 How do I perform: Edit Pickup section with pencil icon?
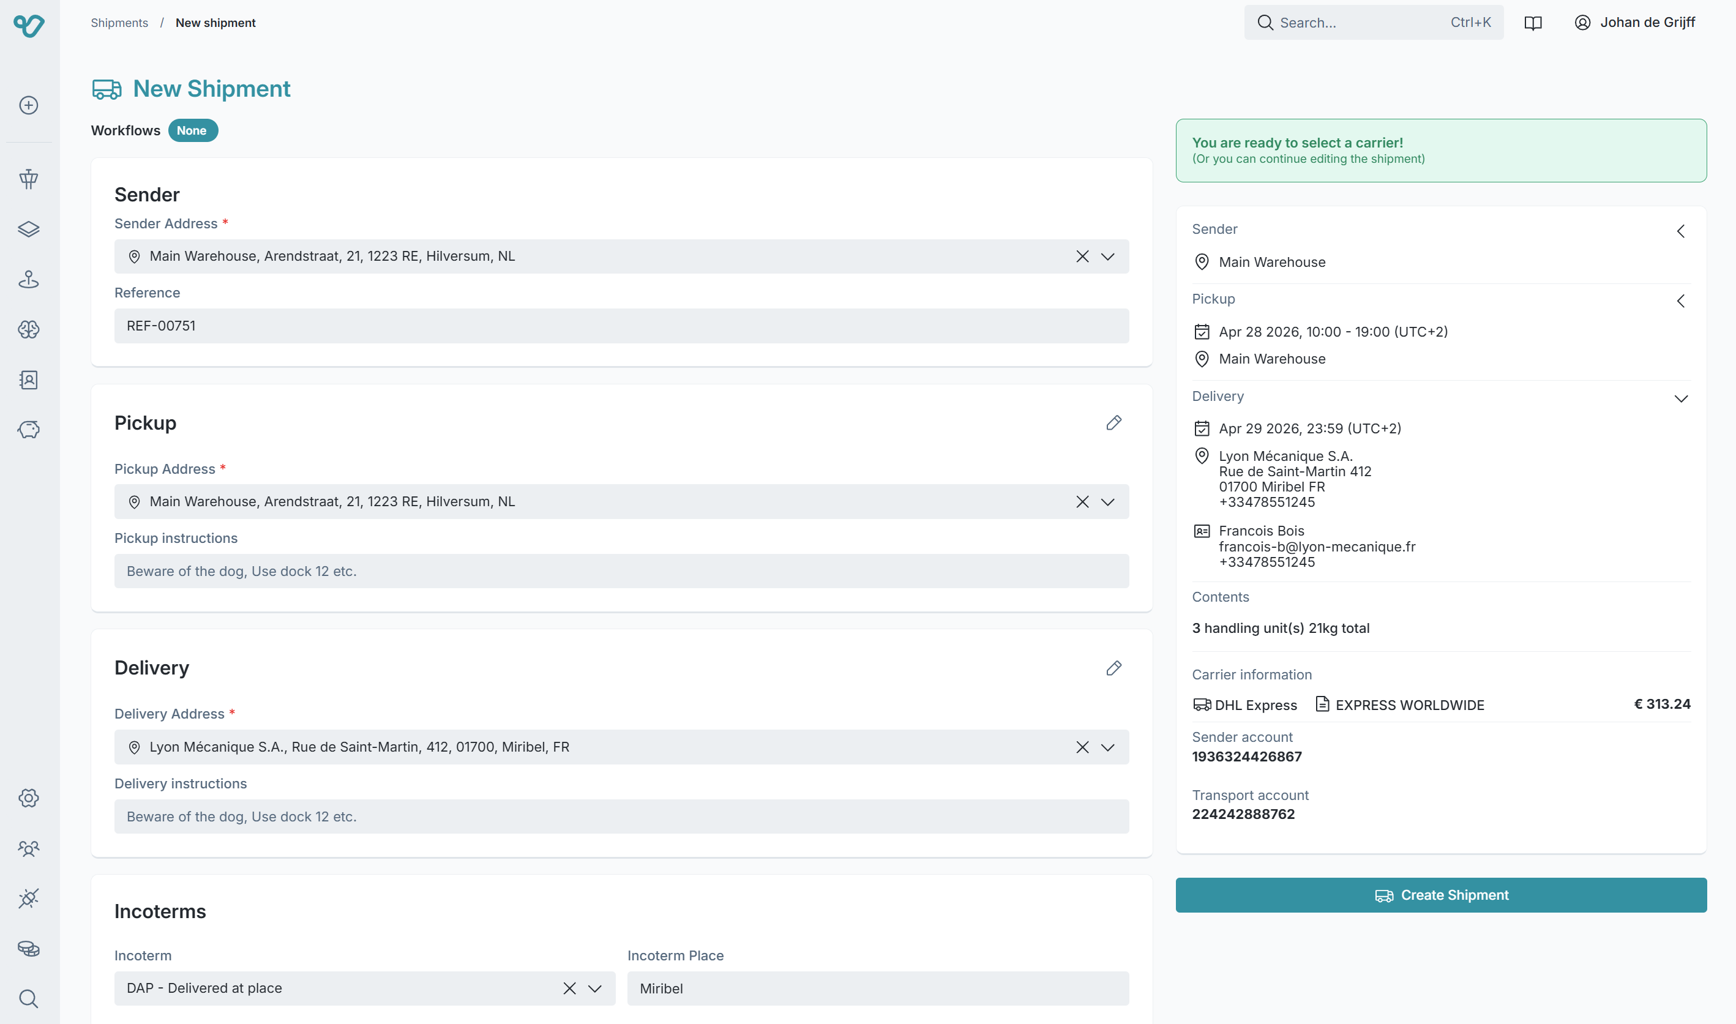(x=1113, y=422)
